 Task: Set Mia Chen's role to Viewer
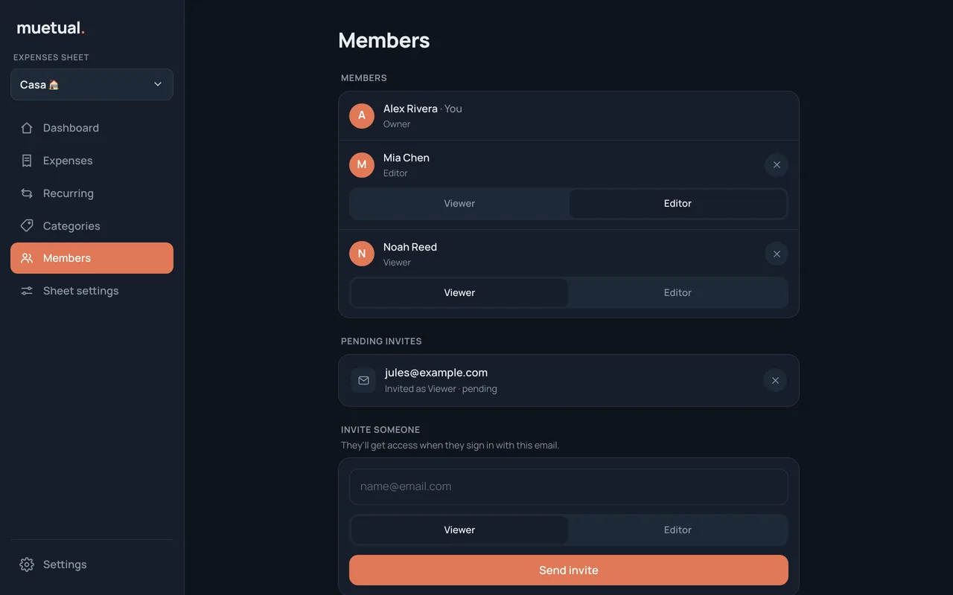tap(459, 203)
